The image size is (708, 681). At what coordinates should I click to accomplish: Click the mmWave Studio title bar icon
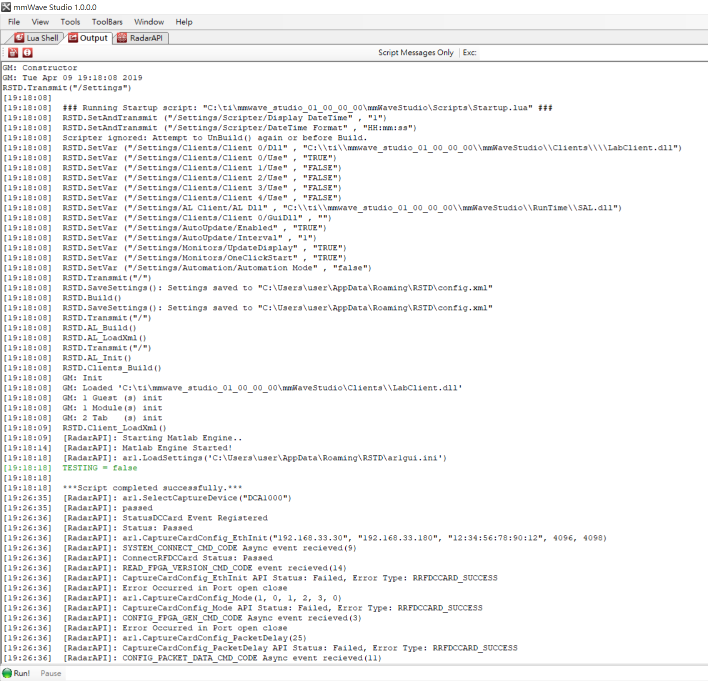coord(6,7)
